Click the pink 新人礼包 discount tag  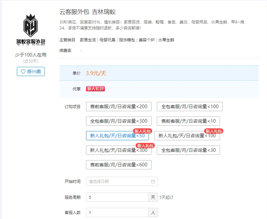95,89
